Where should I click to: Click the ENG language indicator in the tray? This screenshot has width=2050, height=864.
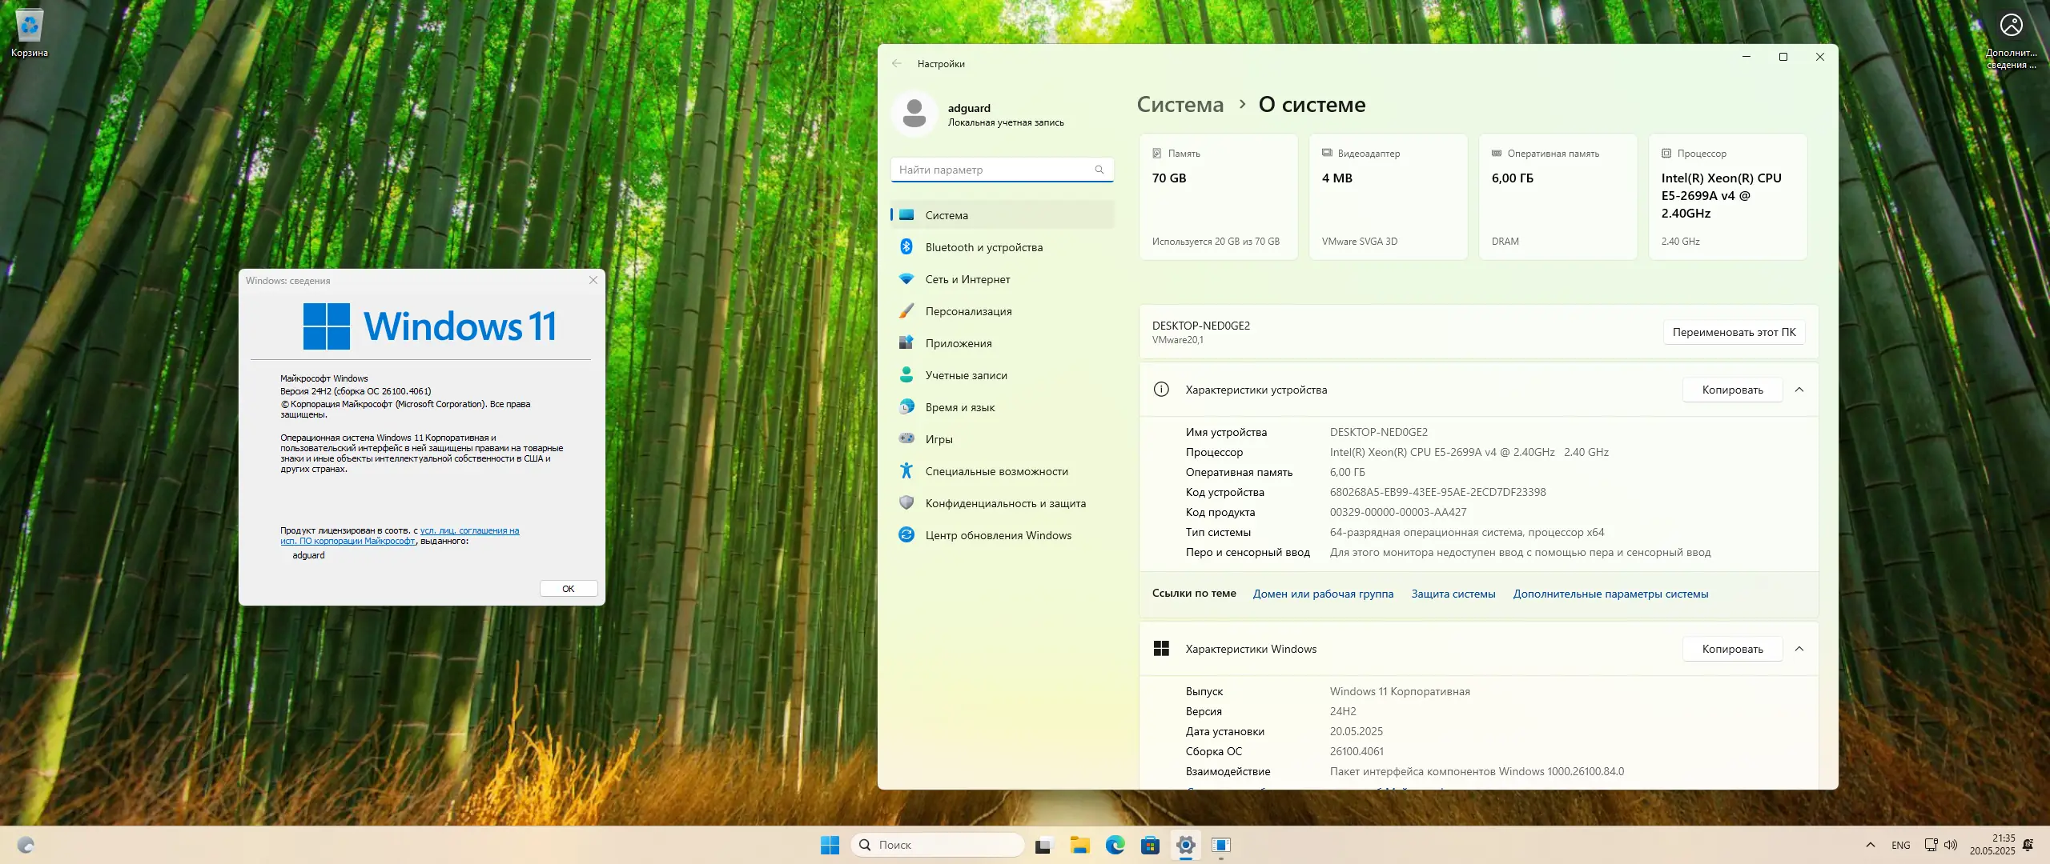(1899, 845)
